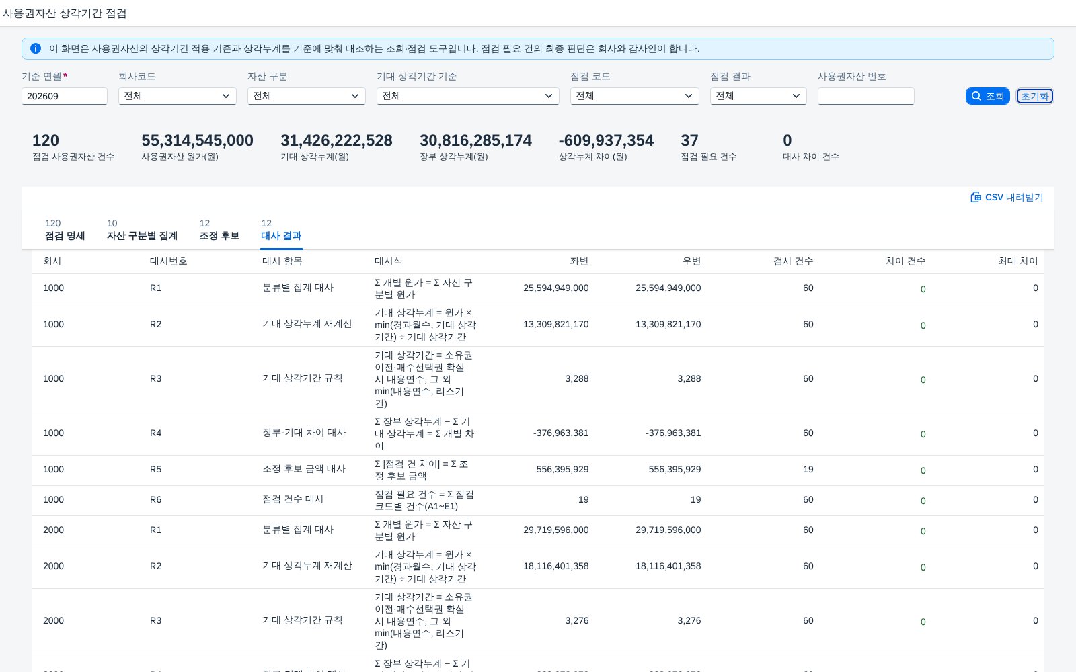Click the 좌변 value 13,309,821,170
1076x672 pixels.
556,324
